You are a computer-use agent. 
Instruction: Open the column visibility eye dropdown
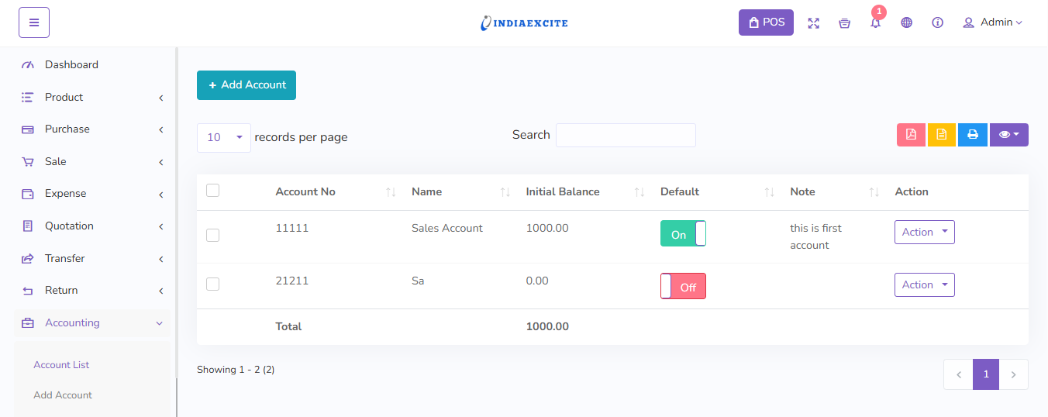tap(1008, 135)
